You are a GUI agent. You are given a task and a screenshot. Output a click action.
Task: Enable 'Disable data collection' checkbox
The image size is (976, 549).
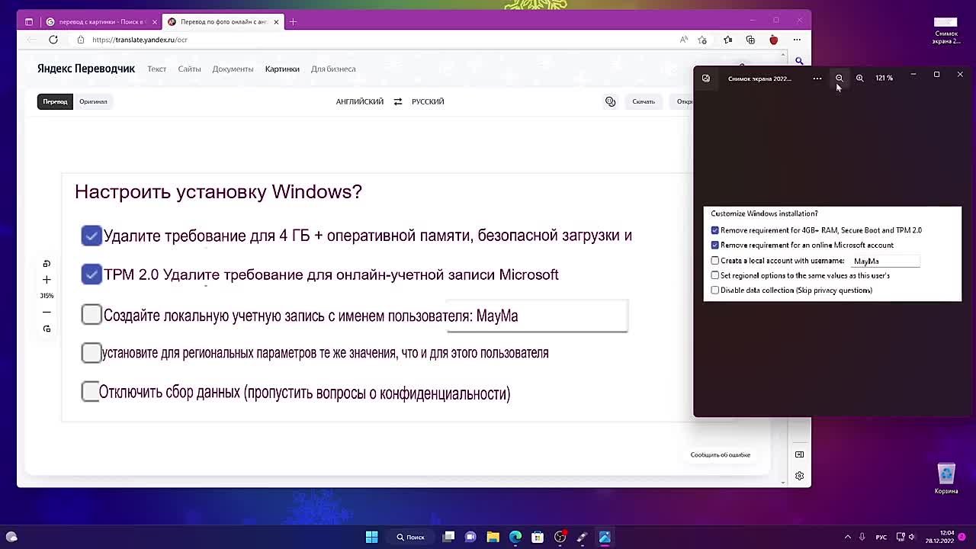point(715,291)
